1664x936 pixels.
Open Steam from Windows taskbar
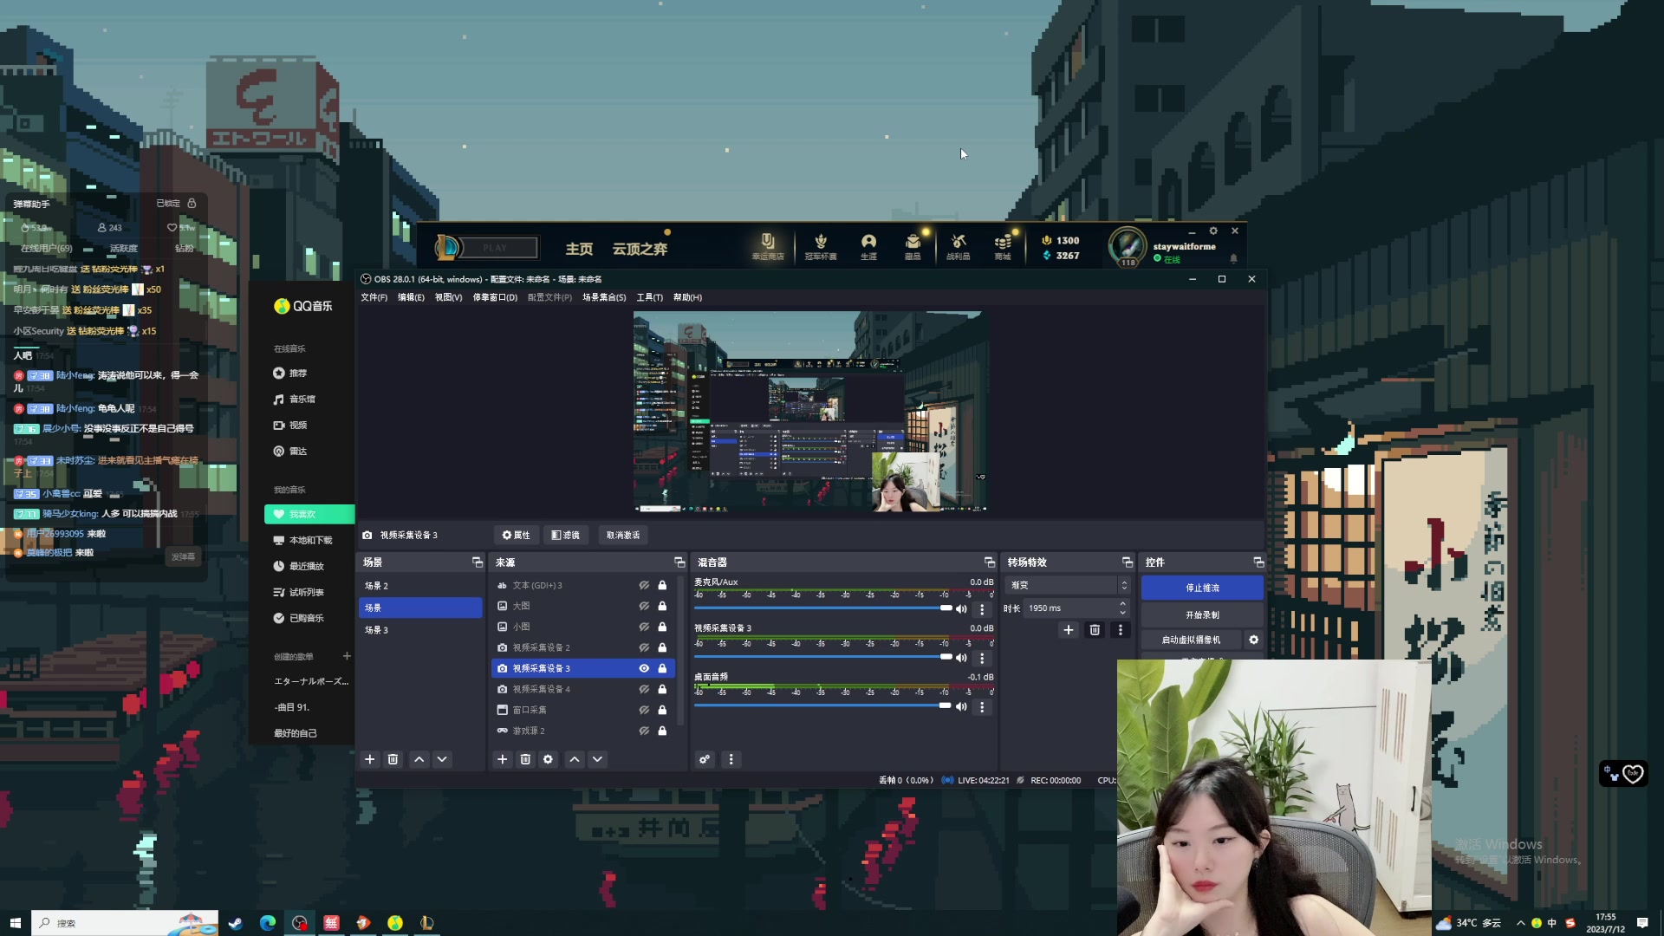click(235, 923)
